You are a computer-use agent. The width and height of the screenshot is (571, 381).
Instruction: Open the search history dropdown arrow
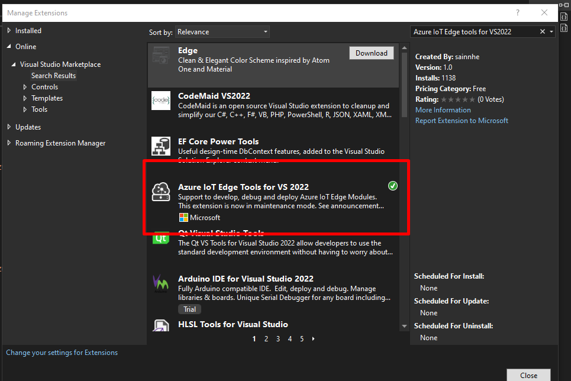(551, 32)
